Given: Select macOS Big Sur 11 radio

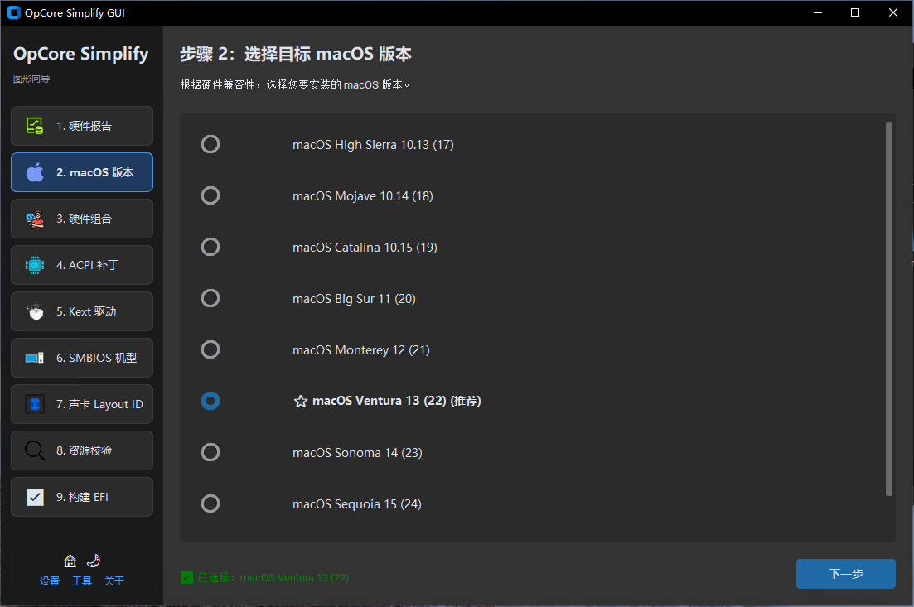Looking at the screenshot, I should (x=210, y=297).
